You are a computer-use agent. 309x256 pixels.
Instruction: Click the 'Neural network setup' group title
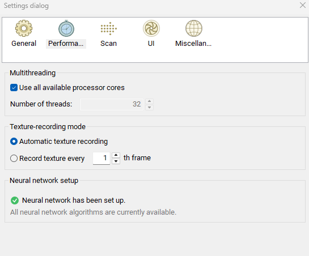click(x=44, y=181)
